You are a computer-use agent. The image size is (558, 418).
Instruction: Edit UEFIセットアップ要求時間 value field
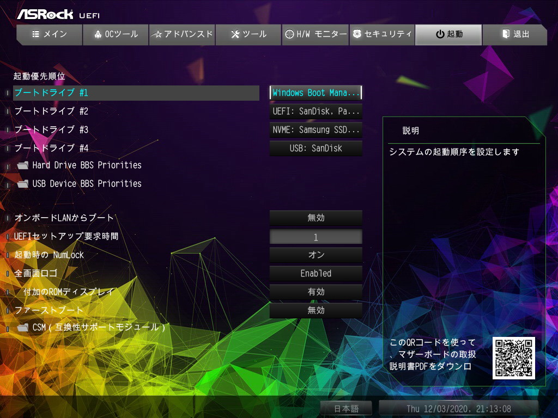(316, 237)
